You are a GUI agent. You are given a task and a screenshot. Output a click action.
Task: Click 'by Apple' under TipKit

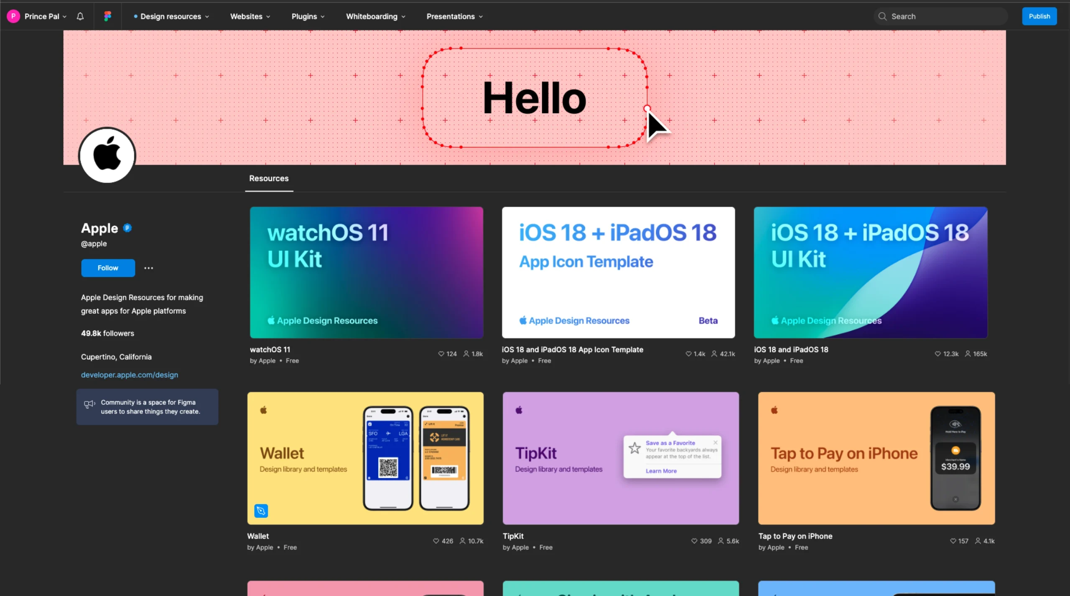pos(515,547)
